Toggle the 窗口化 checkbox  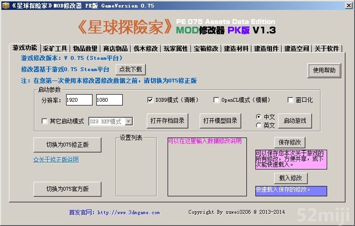pos(291,100)
